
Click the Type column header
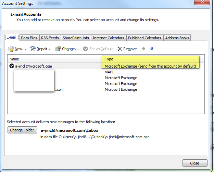click(x=109, y=59)
